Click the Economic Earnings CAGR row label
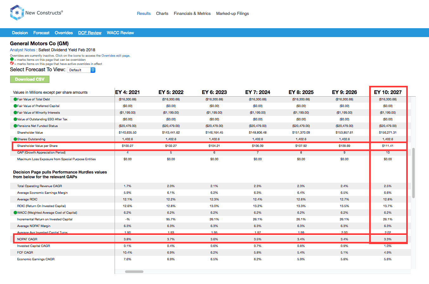 click(36, 259)
